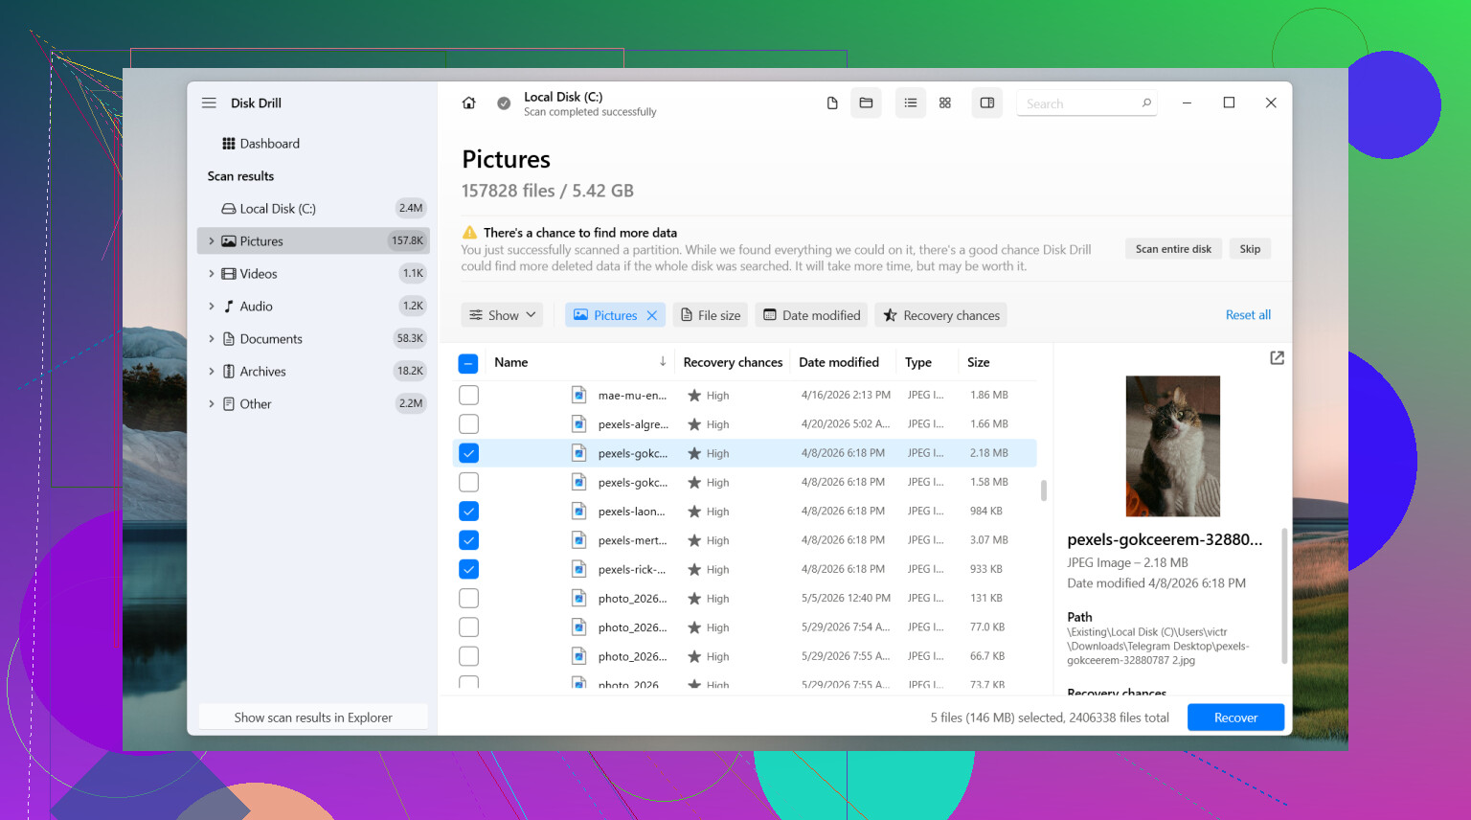
Task: Click the preview panel vertical scrollbar
Action: tap(1283, 594)
